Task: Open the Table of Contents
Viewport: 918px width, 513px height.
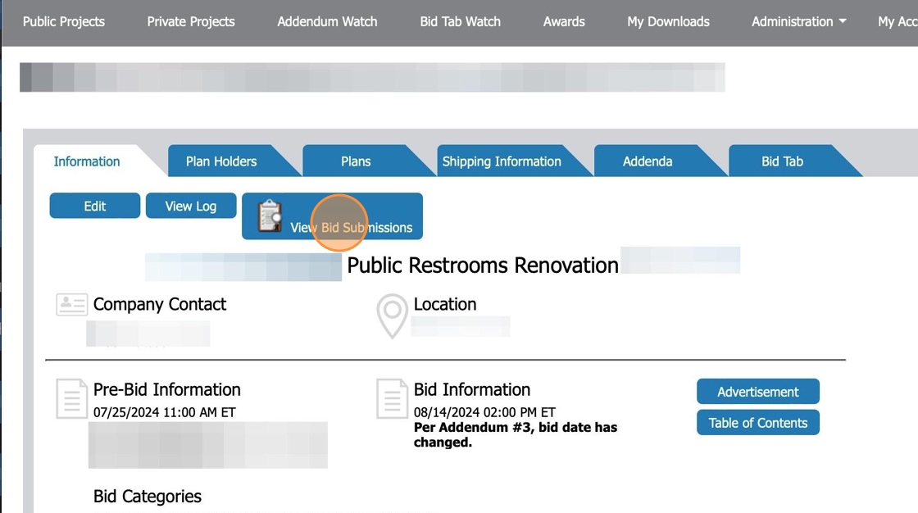Action: (758, 422)
